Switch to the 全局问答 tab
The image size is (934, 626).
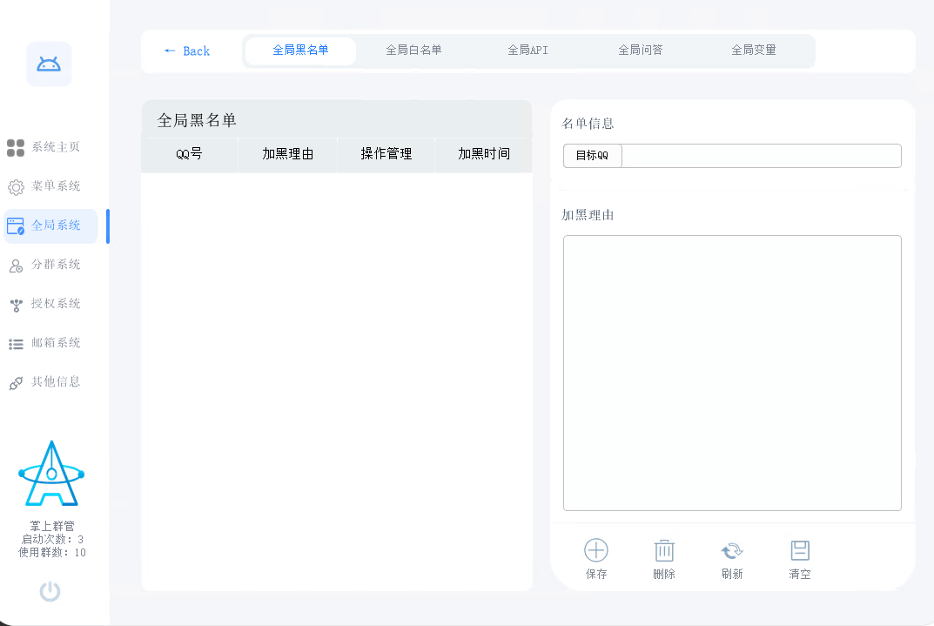[641, 50]
